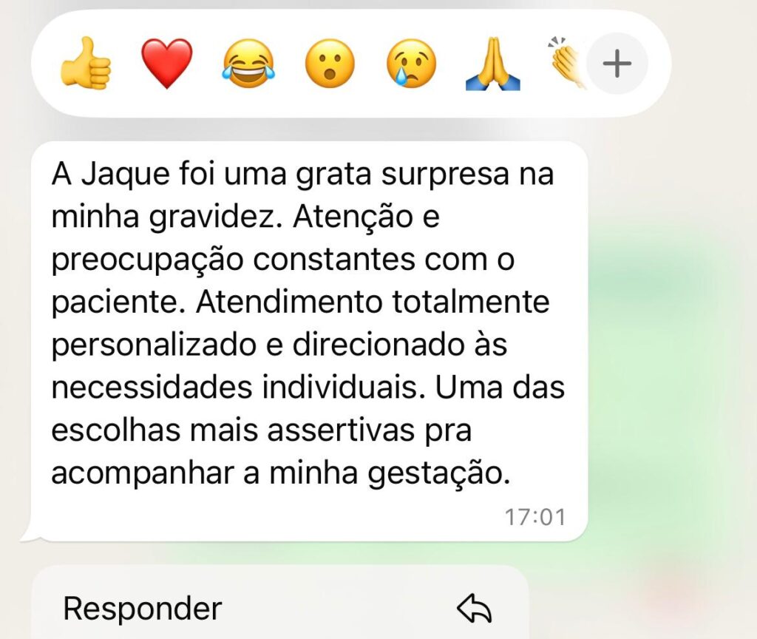The height and width of the screenshot is (639, 757).
Task: Tap blurred beige area left of reaction bar
Action: click(x=15, y=64)
